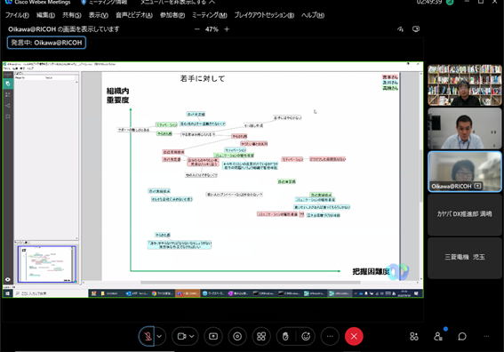The width and height of the screenshot is (504, 352).
Task: Start recording with the record icon
Action: point(237,336)
